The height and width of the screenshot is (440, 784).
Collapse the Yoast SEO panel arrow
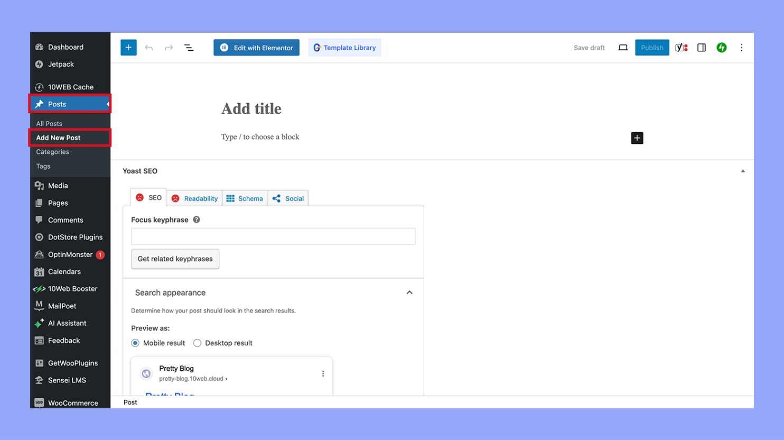point(743,171)
